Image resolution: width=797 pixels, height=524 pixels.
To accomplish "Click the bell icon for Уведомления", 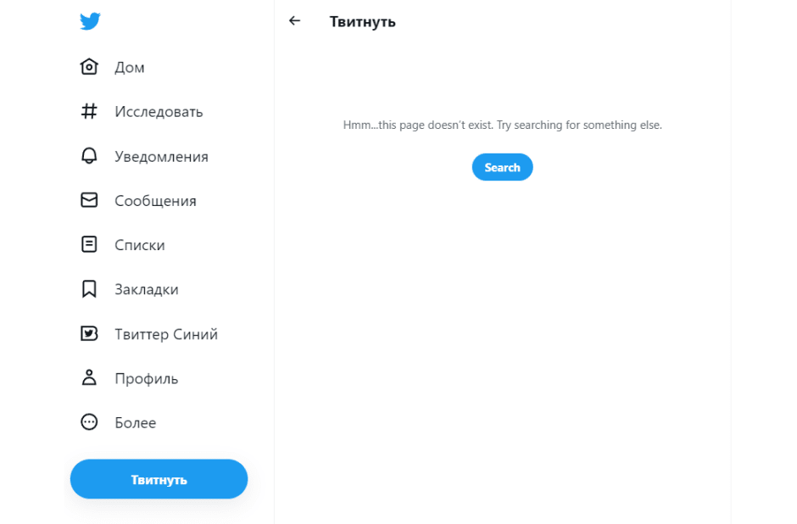I will [89, 156].
